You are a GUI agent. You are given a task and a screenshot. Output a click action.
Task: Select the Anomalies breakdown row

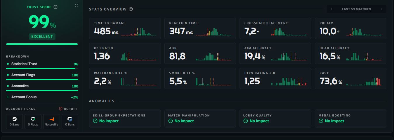[42, 86]
